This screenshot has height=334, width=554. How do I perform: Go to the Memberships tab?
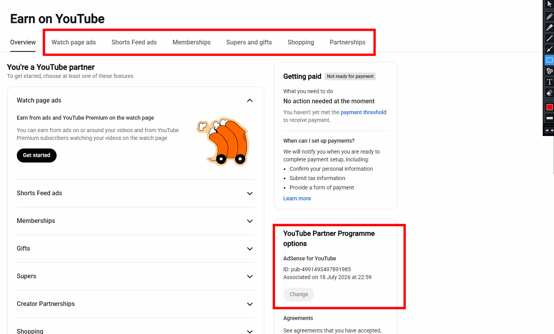(x=191, y=42)
